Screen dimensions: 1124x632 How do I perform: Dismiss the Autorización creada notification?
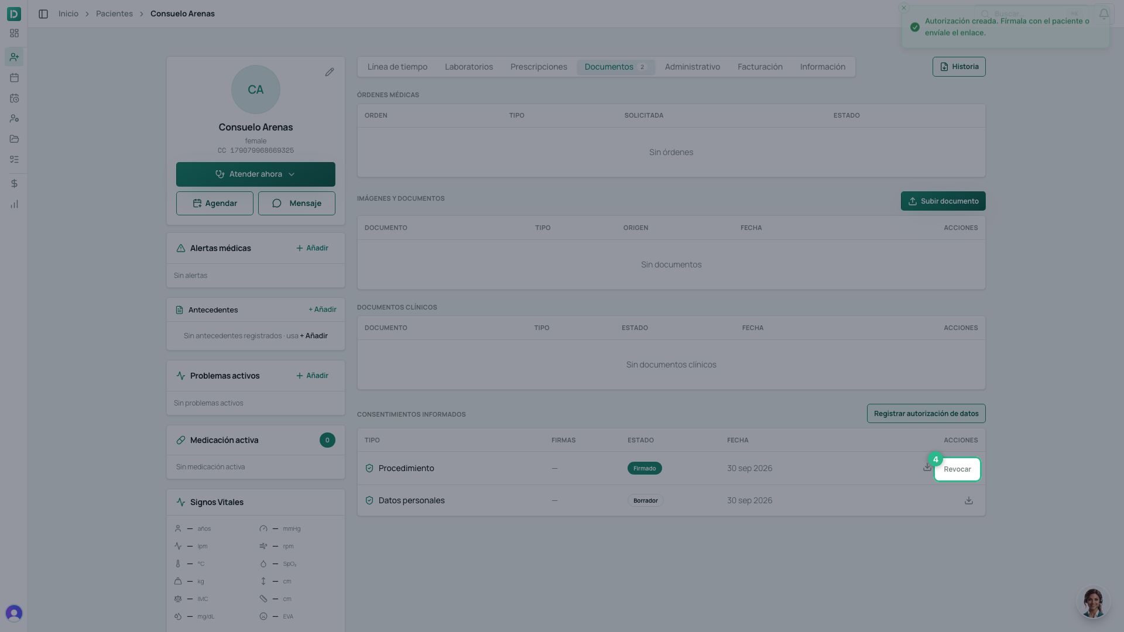coord(904,8)
